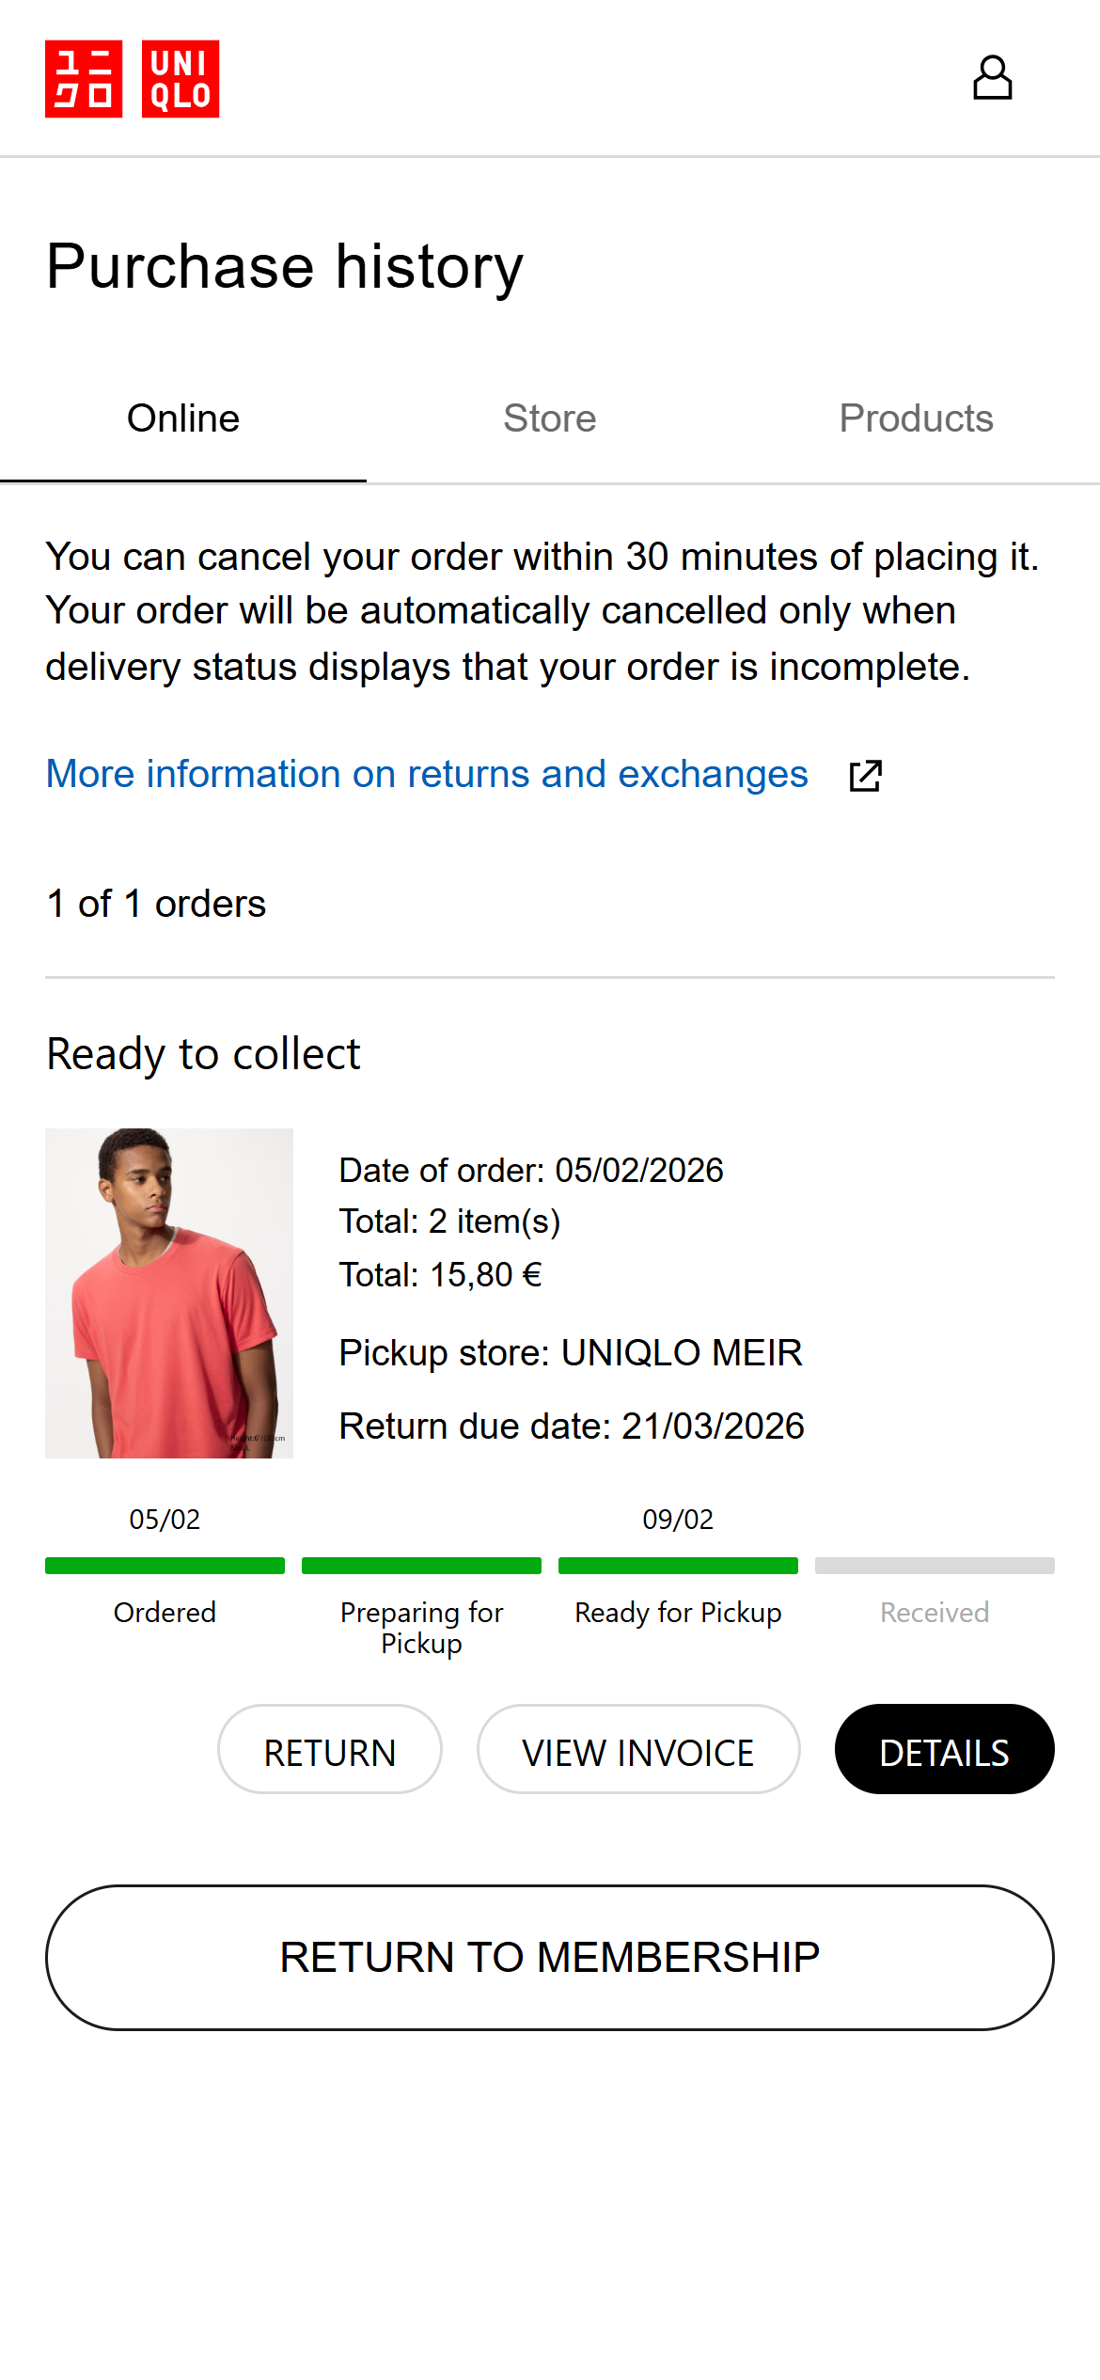Open order DETAILS
1100x2380 pixels.
944,1753
